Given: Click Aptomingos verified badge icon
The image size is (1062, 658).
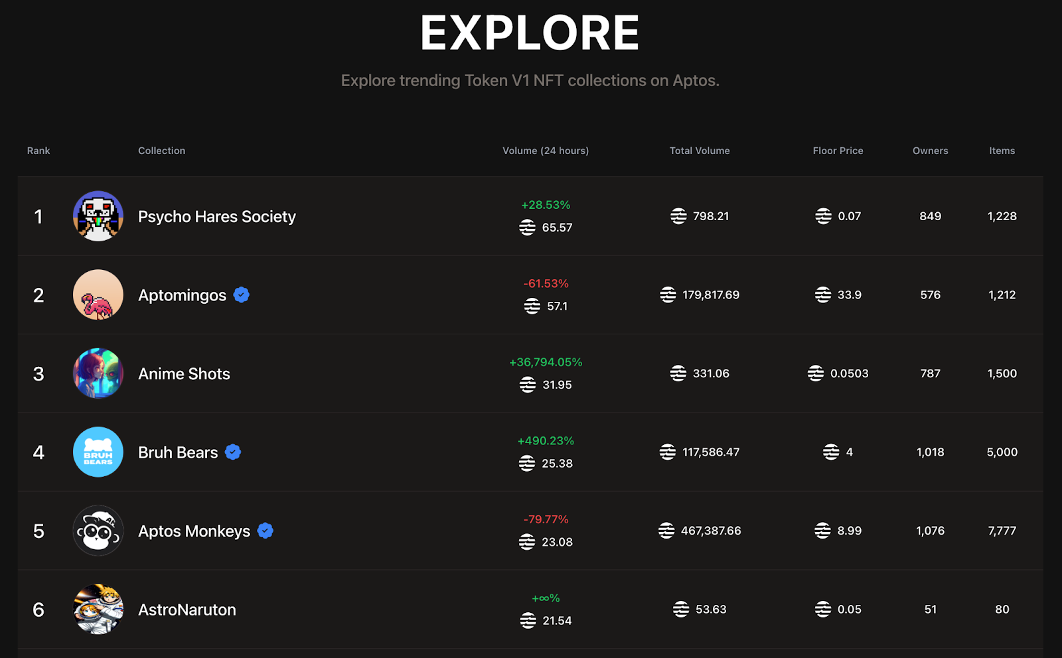Looking at the screenshot, I should click(x=242, y=295).
